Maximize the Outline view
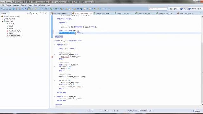Screen dimensions: 203x114 point(46,13)
